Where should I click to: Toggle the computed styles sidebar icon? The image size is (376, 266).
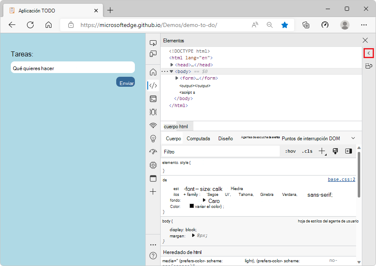coord(349,151)
